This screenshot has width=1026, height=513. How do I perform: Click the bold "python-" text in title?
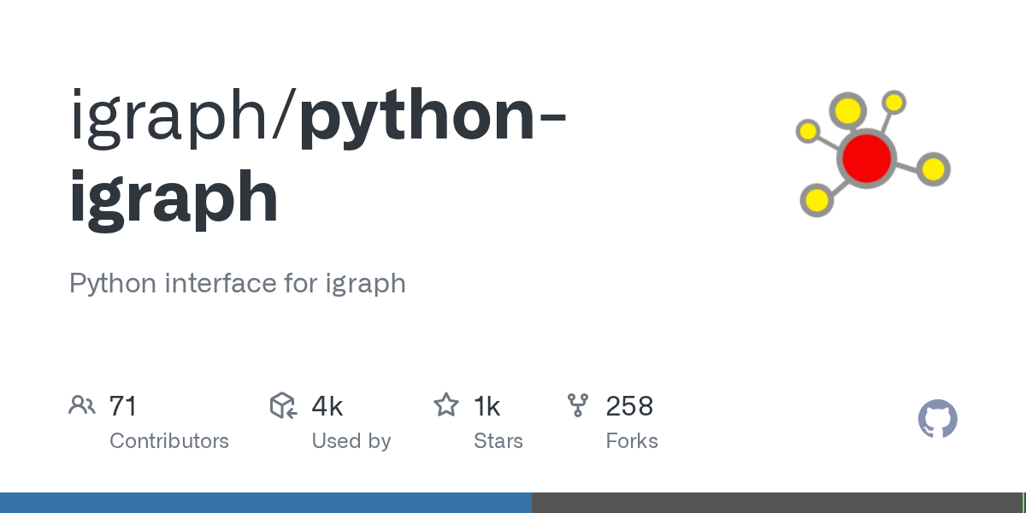433,119
